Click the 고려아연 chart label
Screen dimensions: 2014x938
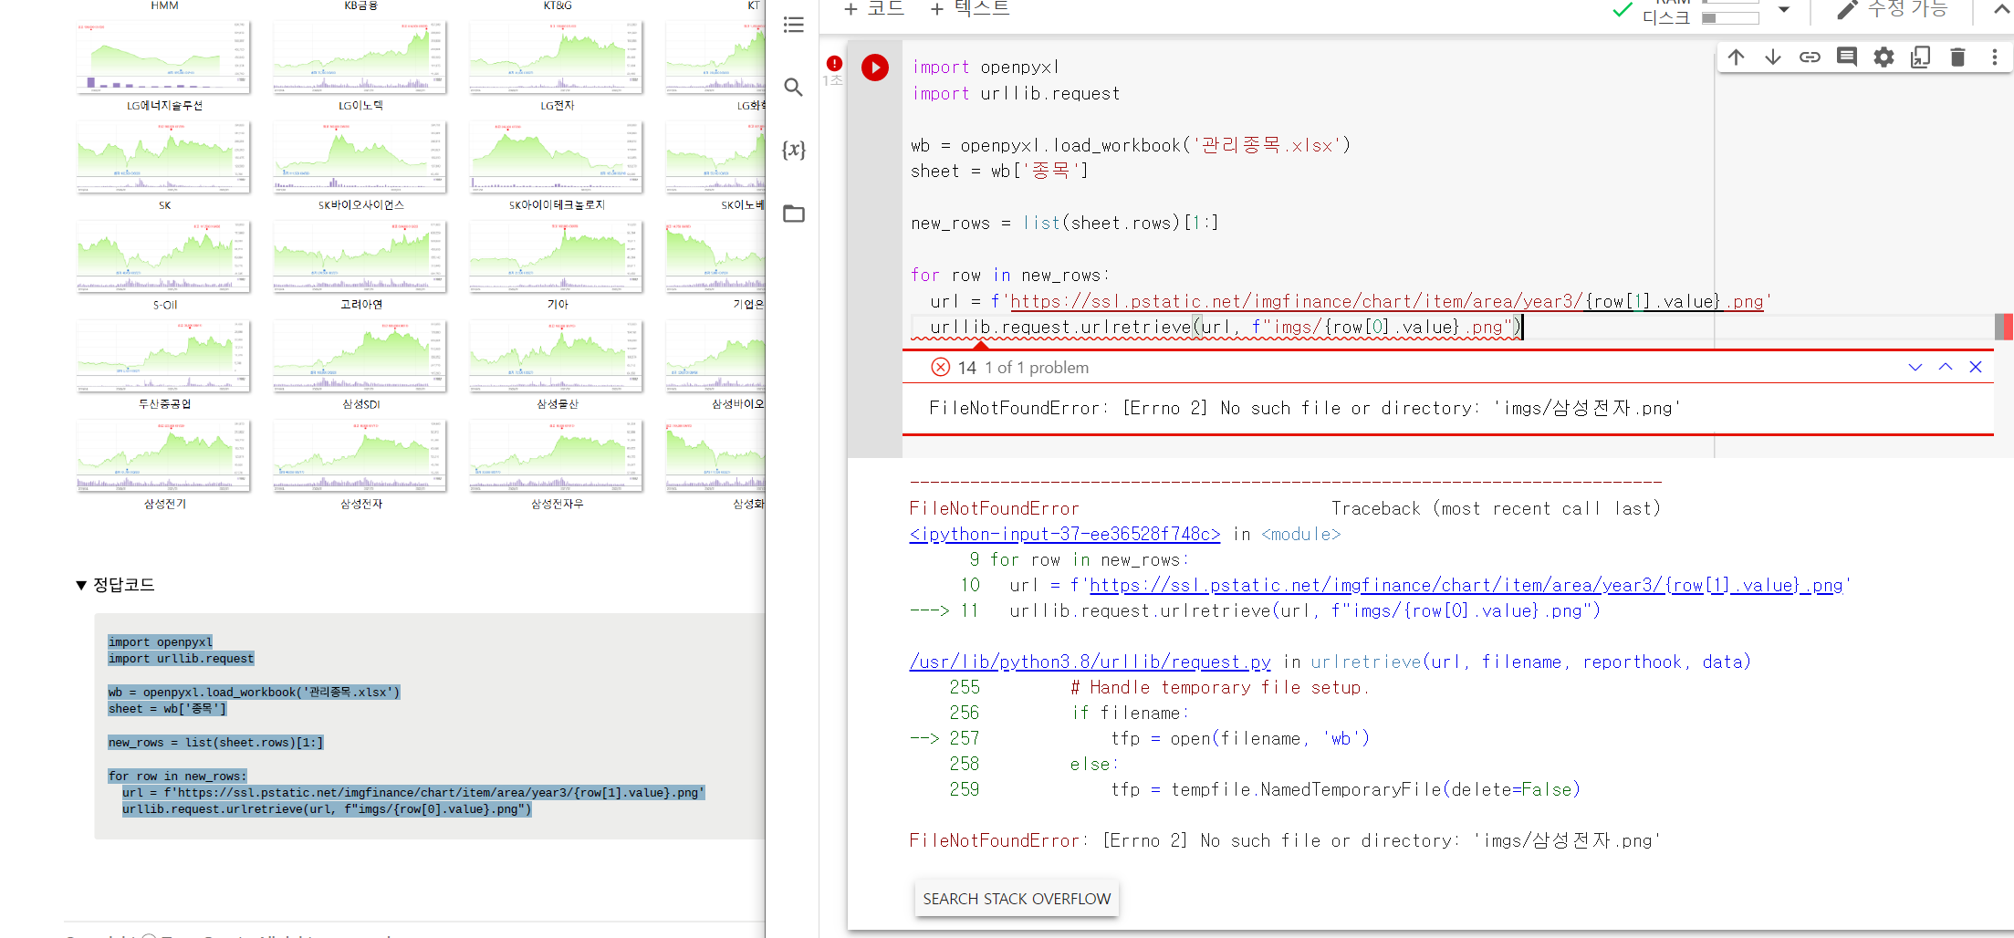point(361,305)
